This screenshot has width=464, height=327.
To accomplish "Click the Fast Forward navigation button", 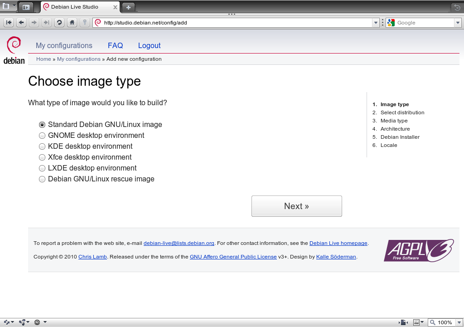I will click(47, 23).
